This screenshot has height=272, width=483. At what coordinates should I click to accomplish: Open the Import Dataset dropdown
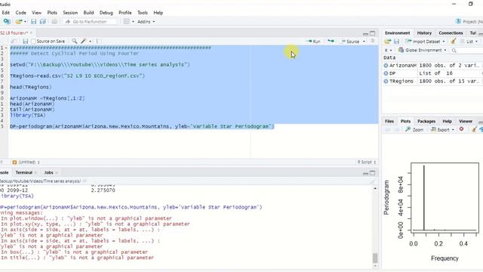coord(425,42)
